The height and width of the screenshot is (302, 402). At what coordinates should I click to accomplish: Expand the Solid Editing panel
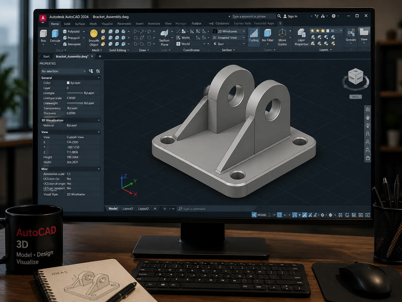[x=119, y=50]
